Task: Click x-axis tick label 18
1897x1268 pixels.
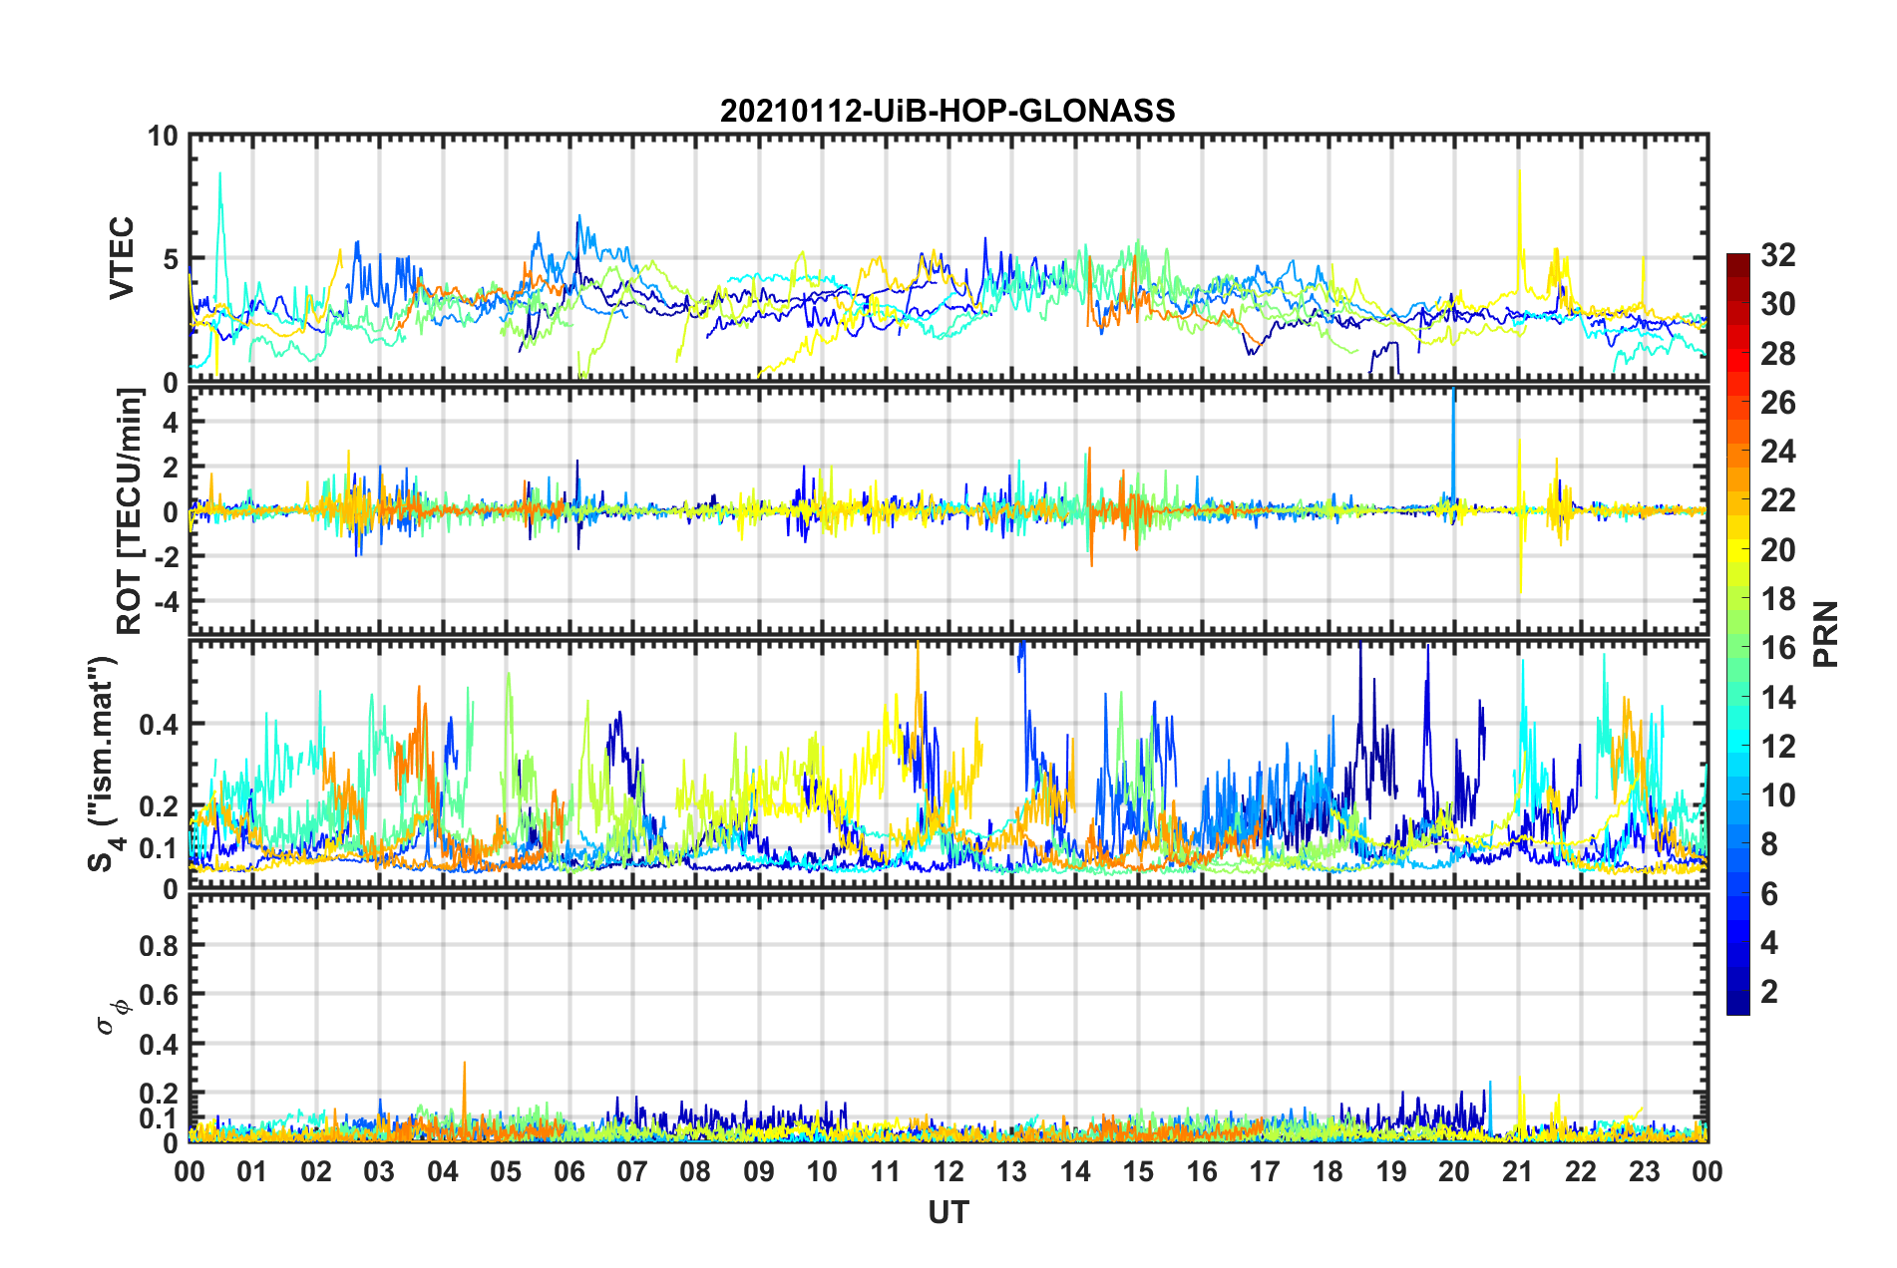Action: (1328, 1171)
